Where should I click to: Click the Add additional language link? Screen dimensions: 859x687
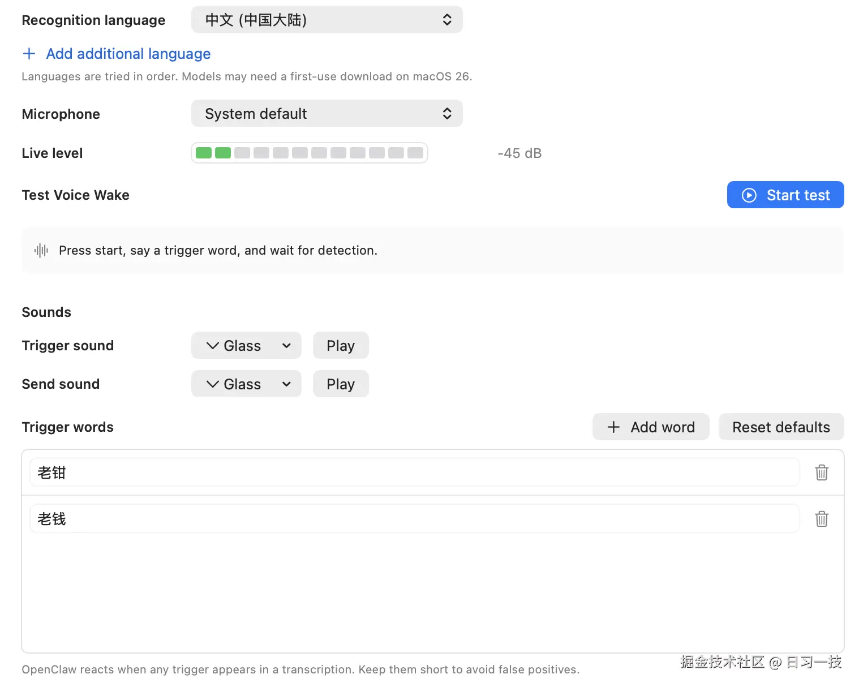(128, 54)
